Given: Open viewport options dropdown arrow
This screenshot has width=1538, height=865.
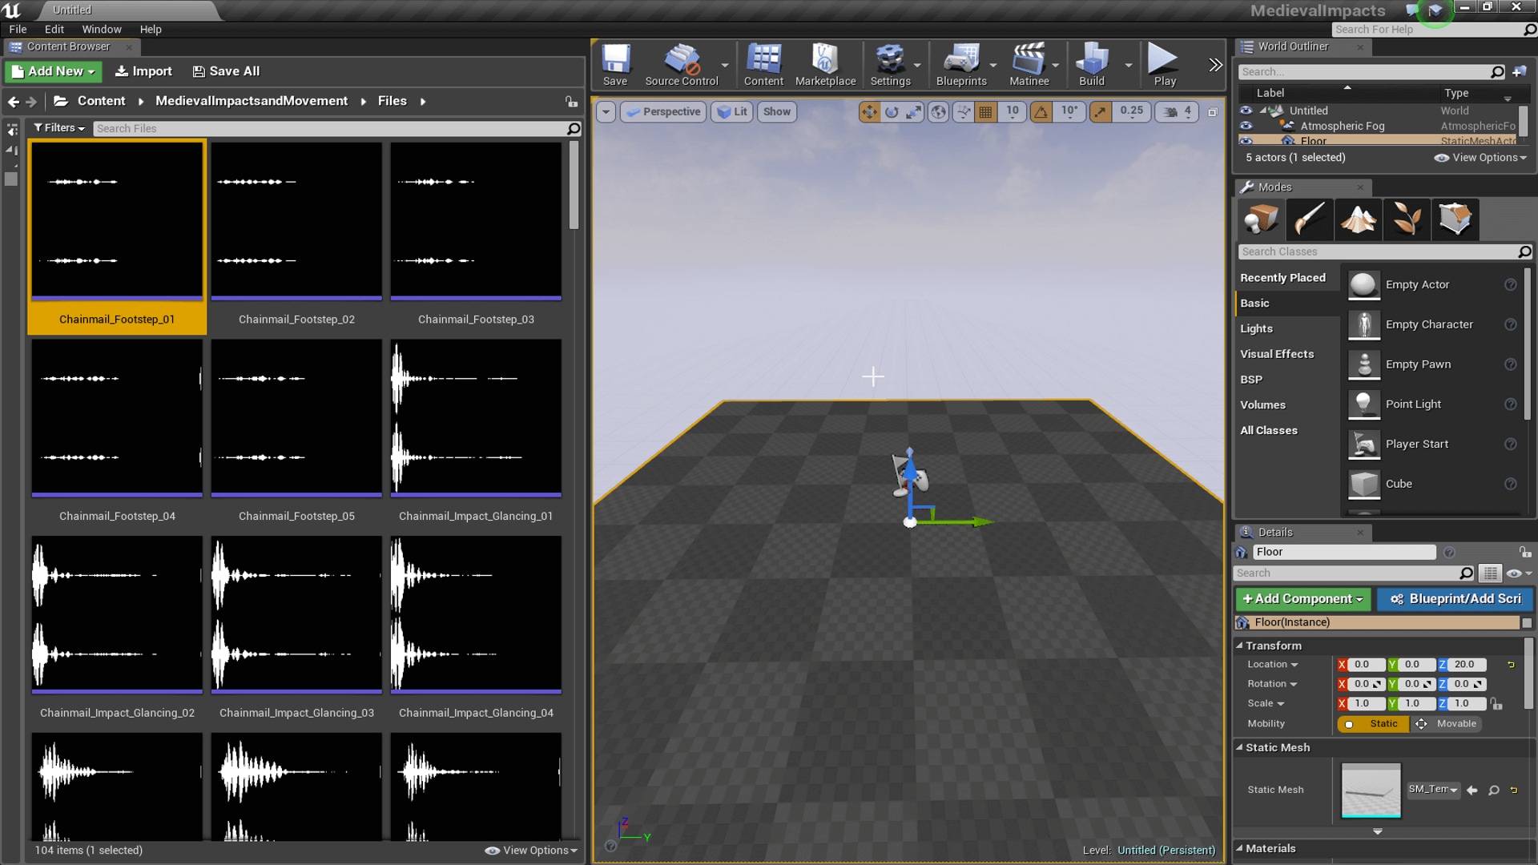Looking at the screenshot, I should coord(606,112).
